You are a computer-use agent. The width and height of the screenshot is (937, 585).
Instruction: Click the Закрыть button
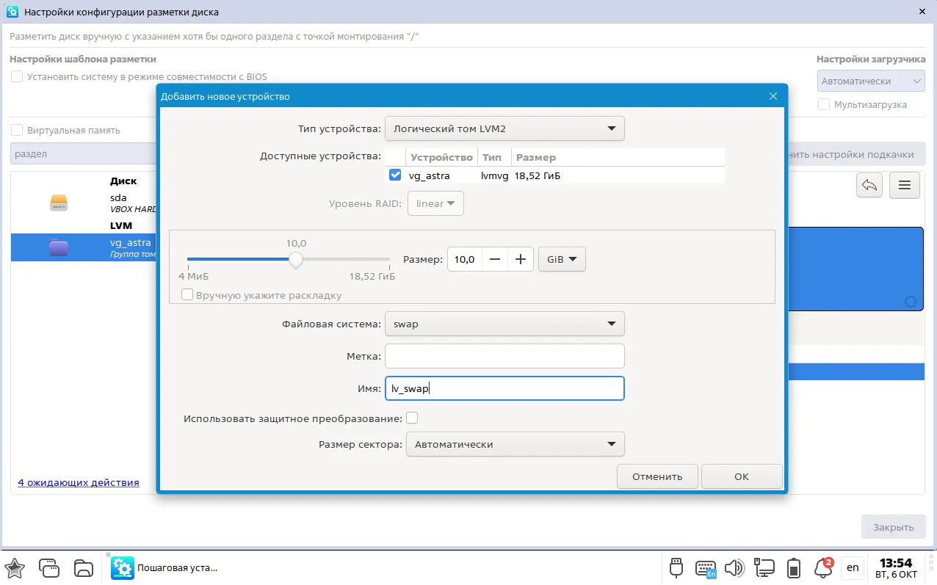pyautogui.click(x=894, y=527)
